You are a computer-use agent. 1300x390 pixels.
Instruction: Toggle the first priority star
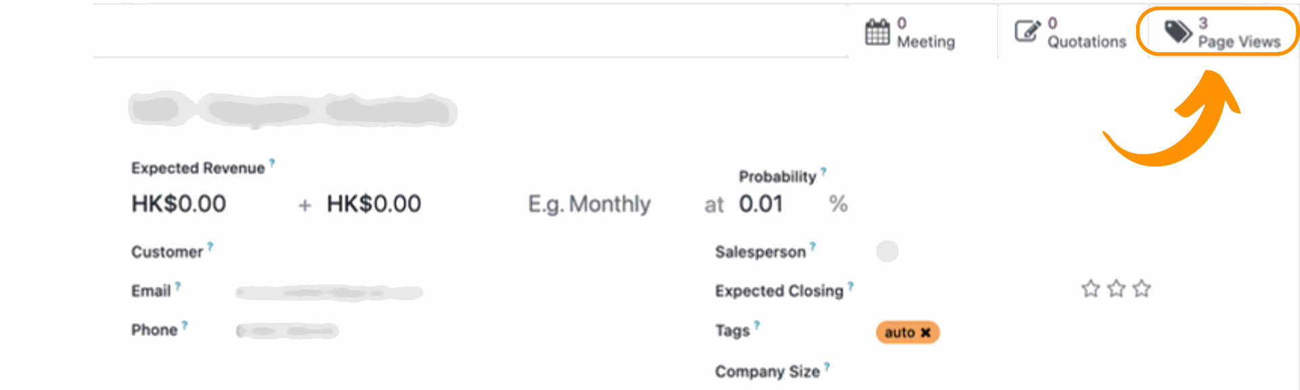coord(1090,288)
